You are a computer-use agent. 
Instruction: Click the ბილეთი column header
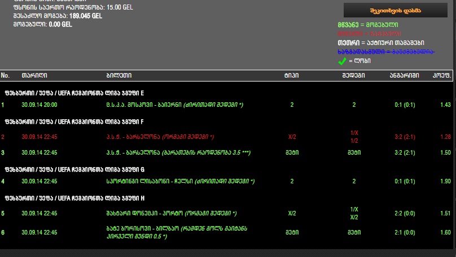pos(119,75)
